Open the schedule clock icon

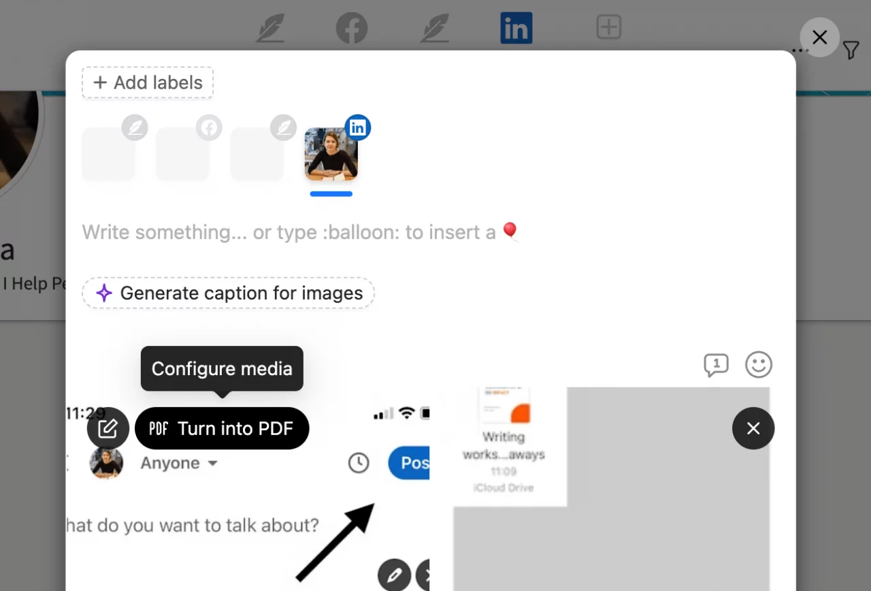pyautogui.click(x=359, y=463)
